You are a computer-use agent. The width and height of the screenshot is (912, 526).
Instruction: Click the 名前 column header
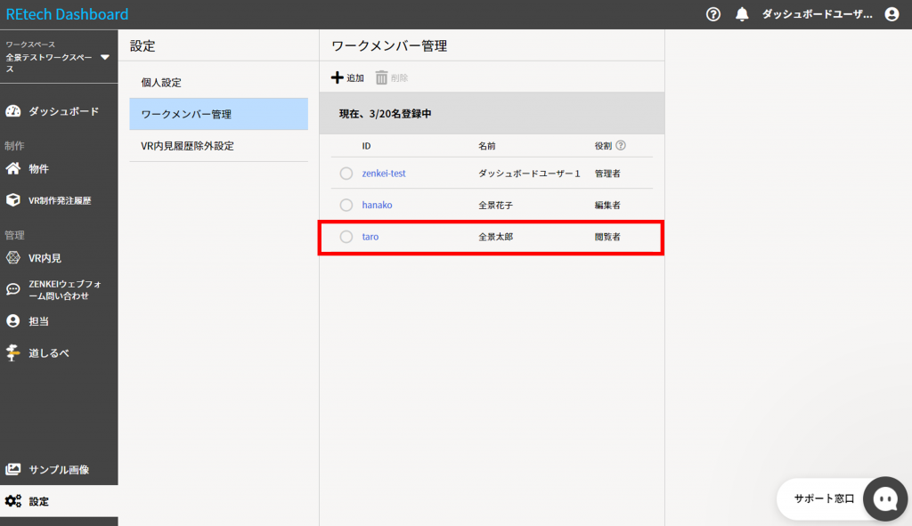pos(487,146)
